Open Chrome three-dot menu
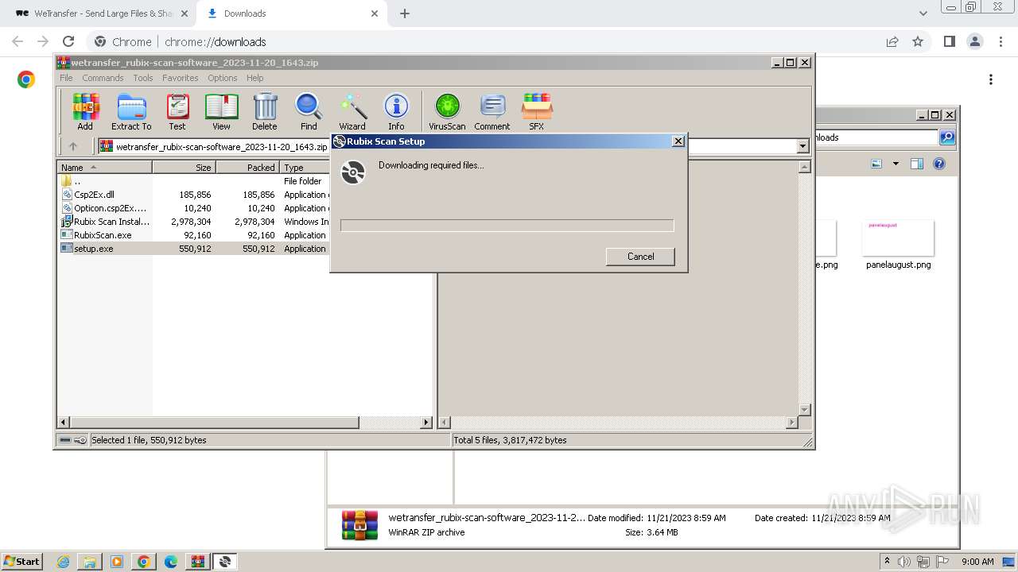The height and width of the screenshot is (572, 1018). pos(1000,42)
